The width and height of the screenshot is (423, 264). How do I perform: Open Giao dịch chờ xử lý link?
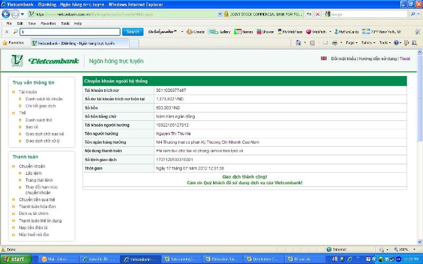point(43,141)
